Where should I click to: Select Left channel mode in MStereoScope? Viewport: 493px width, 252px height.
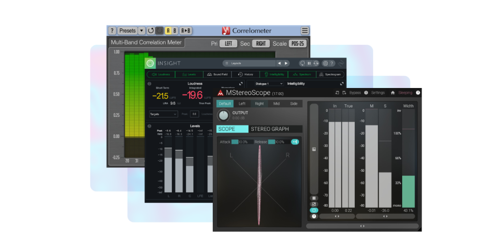pyautogui.click(x=242, y=104)
